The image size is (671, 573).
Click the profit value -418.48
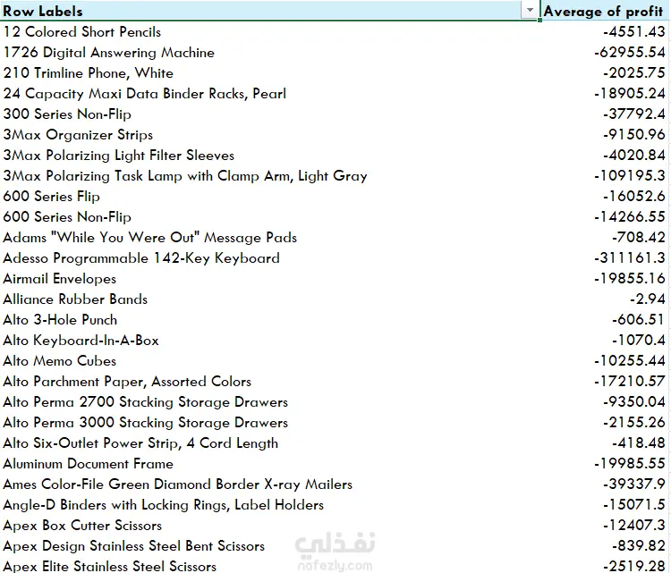point(639,443)
